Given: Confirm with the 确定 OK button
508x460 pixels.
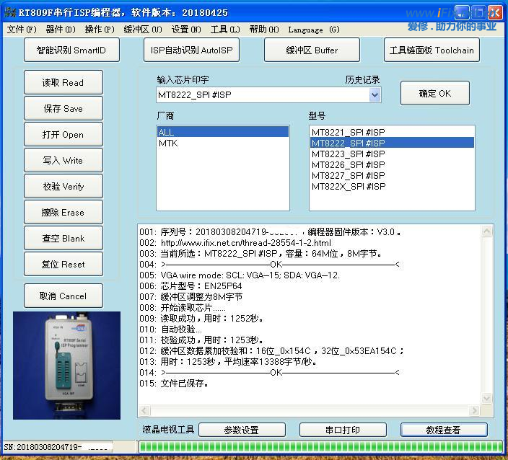Looking at the screenshot, I should point(435,93).
